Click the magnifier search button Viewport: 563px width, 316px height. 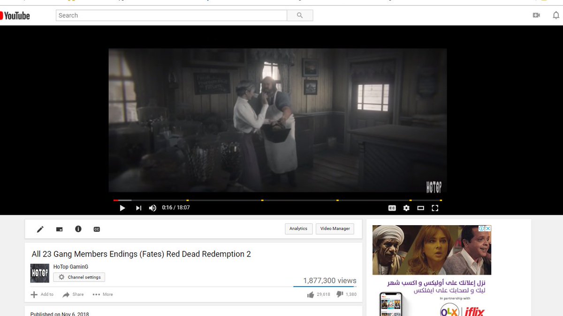[300, 15]
